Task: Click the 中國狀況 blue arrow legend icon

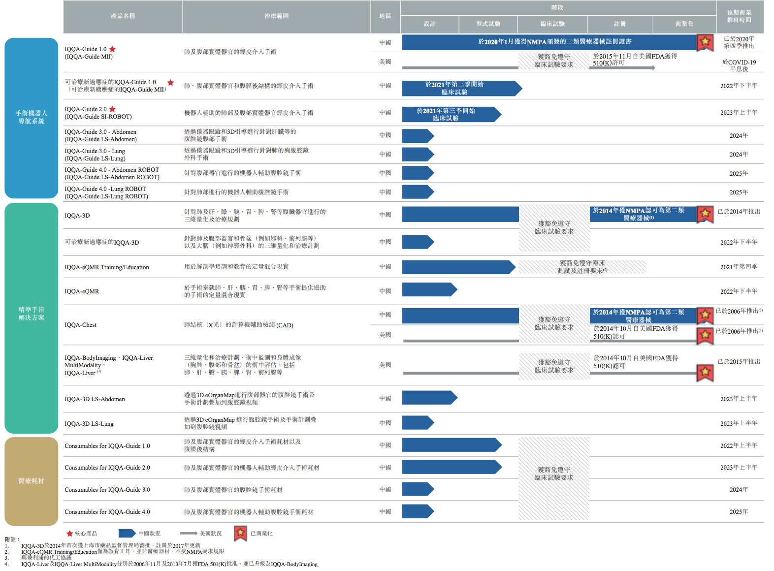Action: (x=127, y=534)
